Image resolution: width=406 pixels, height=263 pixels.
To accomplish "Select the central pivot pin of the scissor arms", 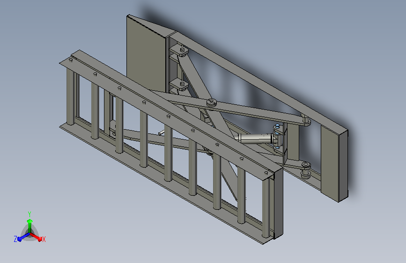I will pyautogui.click(x=212, y=103).
